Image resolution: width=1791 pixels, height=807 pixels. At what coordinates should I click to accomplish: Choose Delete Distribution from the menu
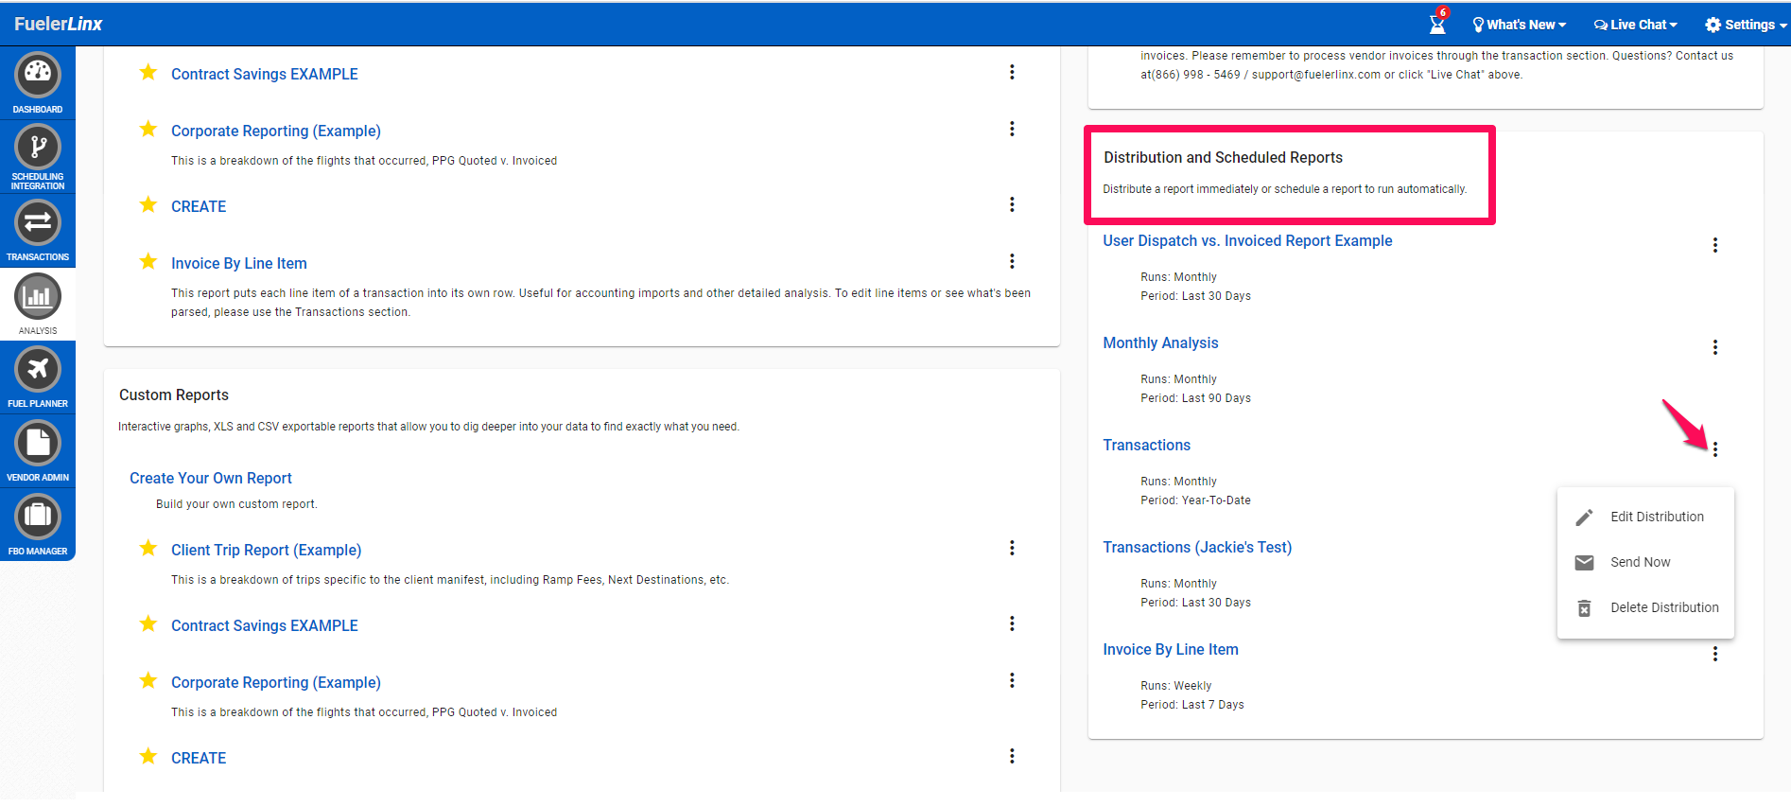click(x=1645, y=608)
